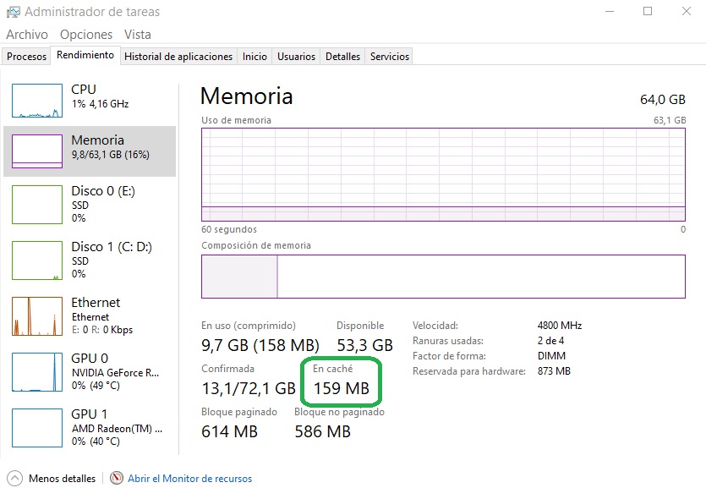Open Abrir el Monitor de recursos link

pos(190,479)
